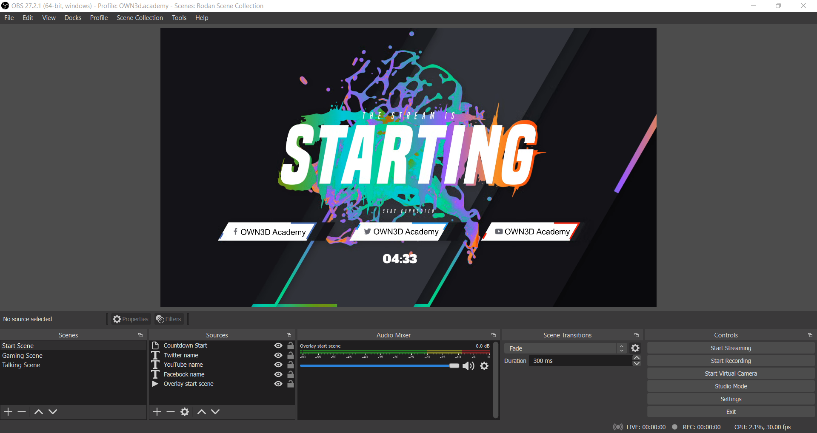Click Start Streaming button

(731, 348)
